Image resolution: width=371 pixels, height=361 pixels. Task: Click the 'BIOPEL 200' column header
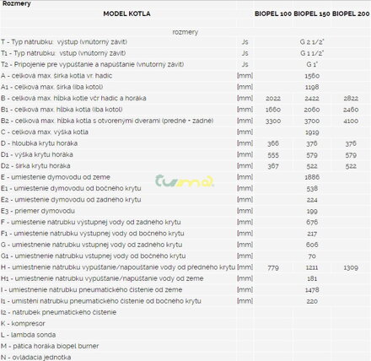point(351,13)
